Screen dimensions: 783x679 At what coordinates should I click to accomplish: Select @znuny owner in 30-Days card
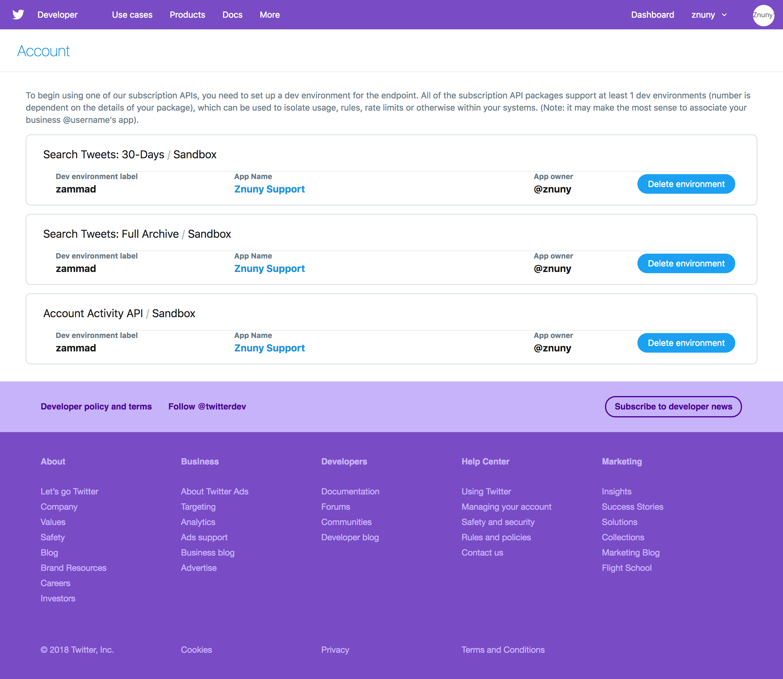point(552,189)
